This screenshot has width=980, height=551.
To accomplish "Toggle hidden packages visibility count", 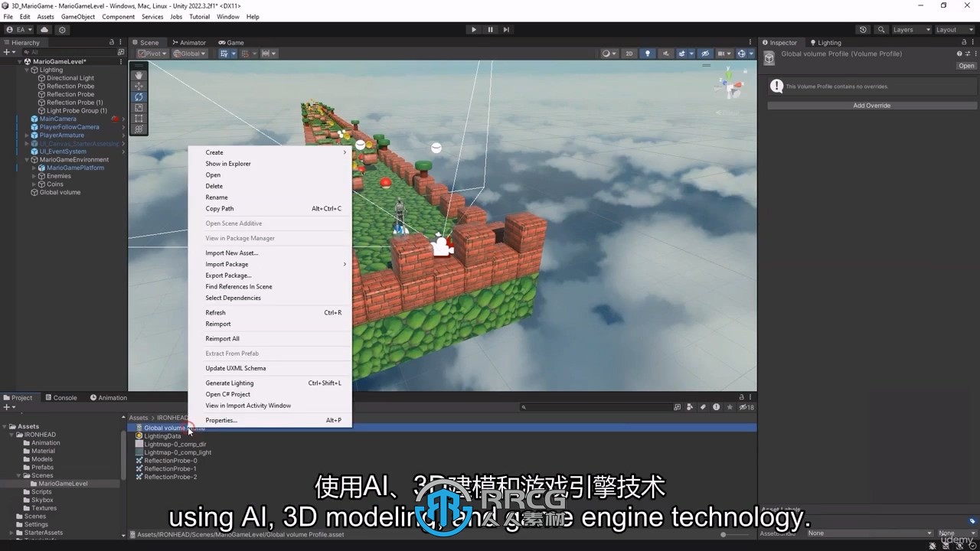I will (x=747, y=407).
